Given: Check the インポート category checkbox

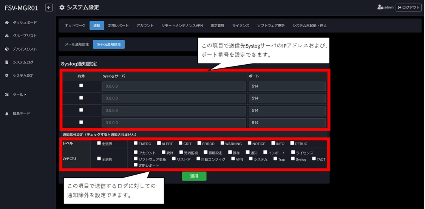Looking at the screenshot, I should point(265,152).
